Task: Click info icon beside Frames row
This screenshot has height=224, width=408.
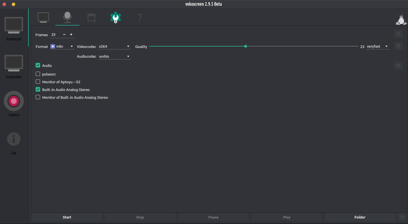Action: 398,34
